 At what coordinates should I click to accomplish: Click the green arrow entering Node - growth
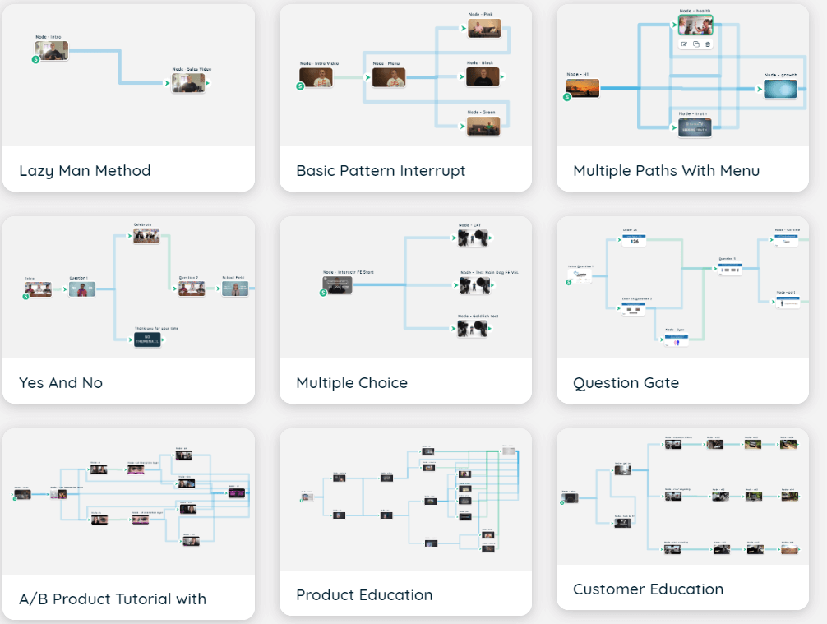point(760,88)
